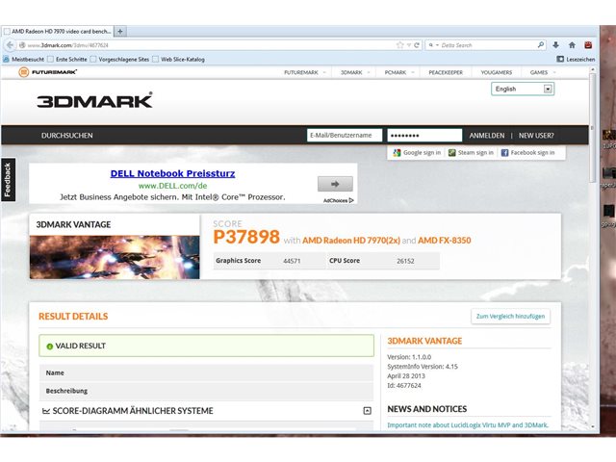616x462 pixels.
Task: Click the VALID RESULT banner
Action: coord(206,346)
